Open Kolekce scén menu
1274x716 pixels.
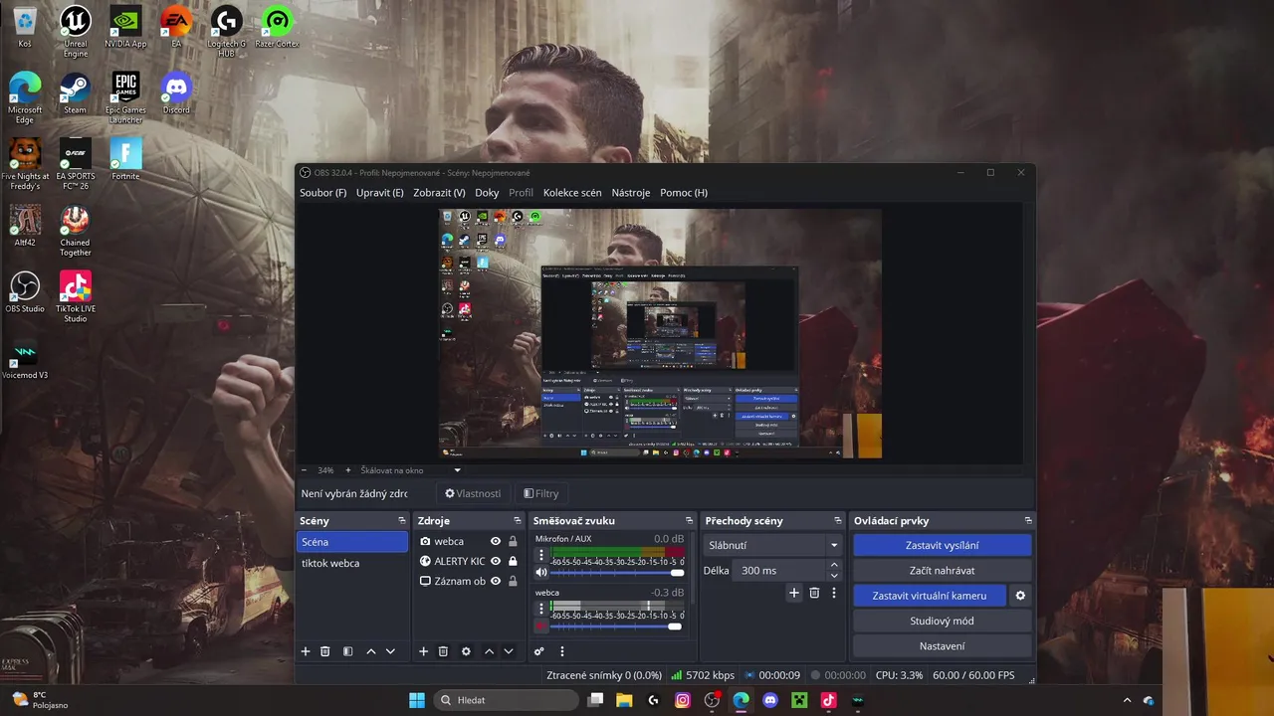coord(572,193)
